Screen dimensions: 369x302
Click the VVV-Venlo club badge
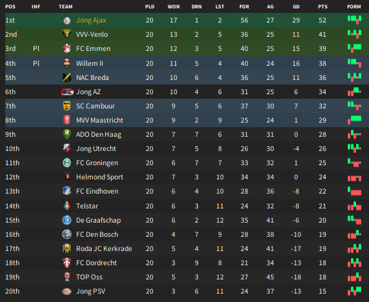[67, 34]
